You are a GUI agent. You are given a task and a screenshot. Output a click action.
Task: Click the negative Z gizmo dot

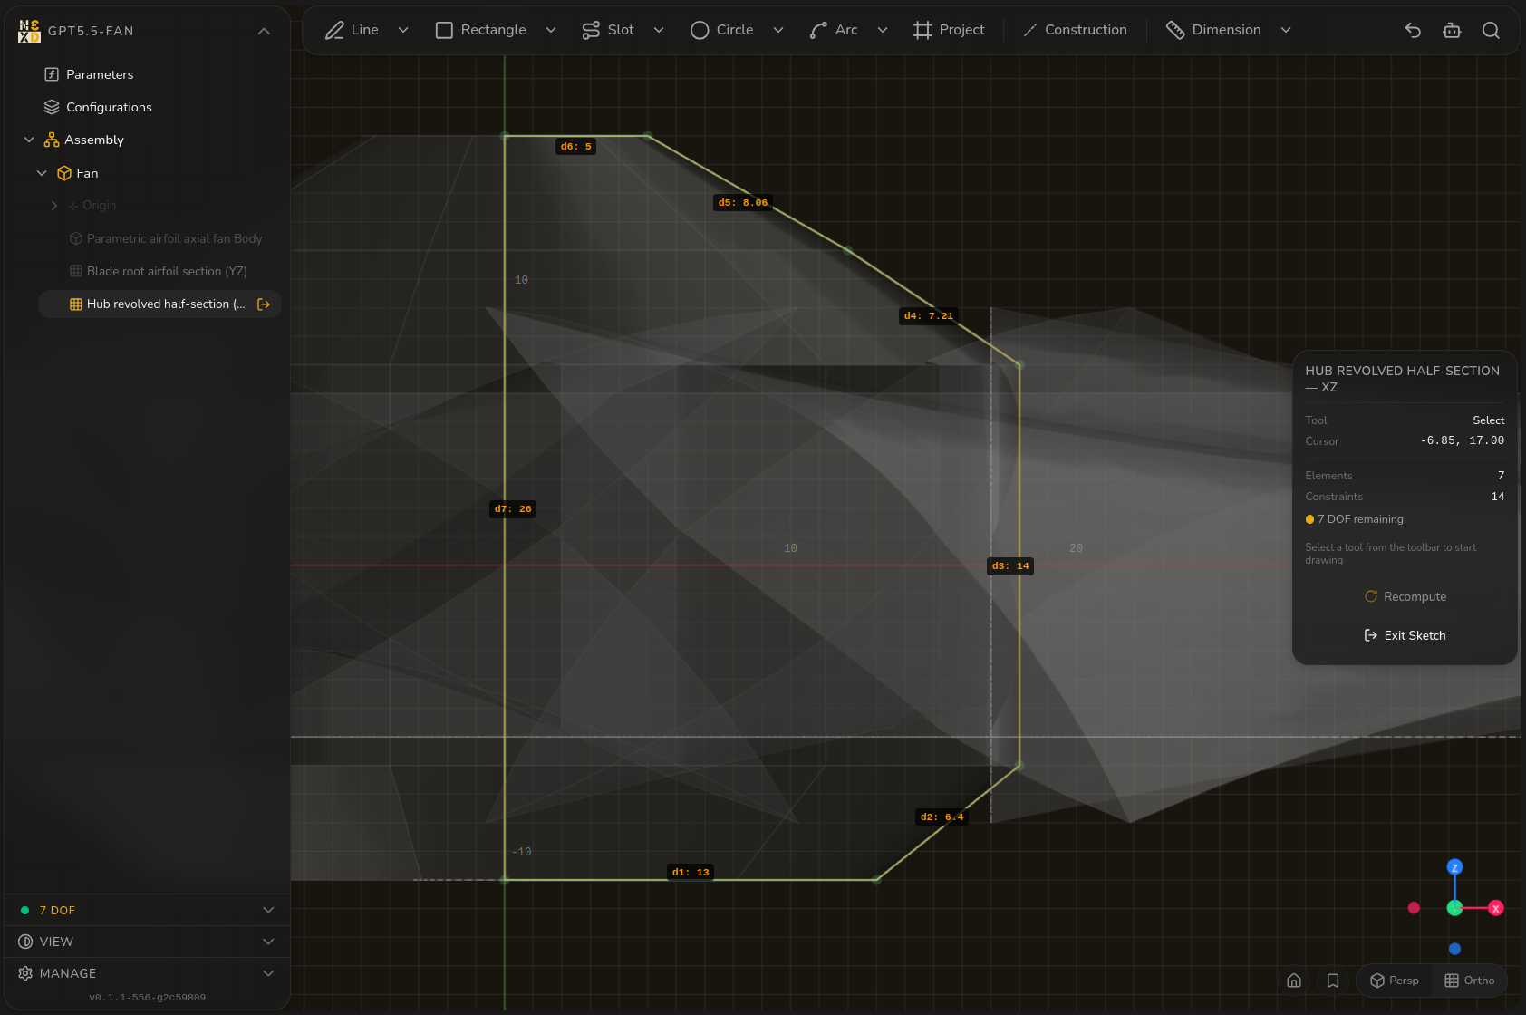[x=1454, y=949]
